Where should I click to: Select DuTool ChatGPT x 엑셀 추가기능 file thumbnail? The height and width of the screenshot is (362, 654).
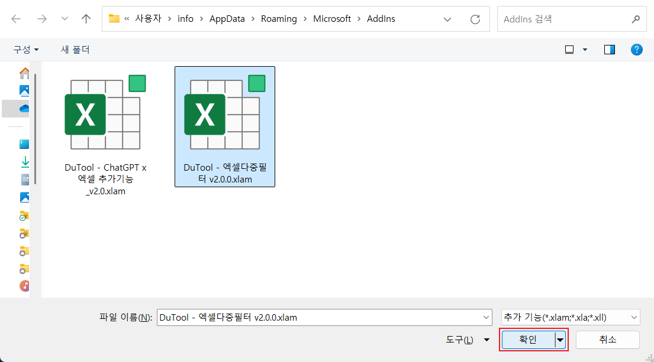105,112
